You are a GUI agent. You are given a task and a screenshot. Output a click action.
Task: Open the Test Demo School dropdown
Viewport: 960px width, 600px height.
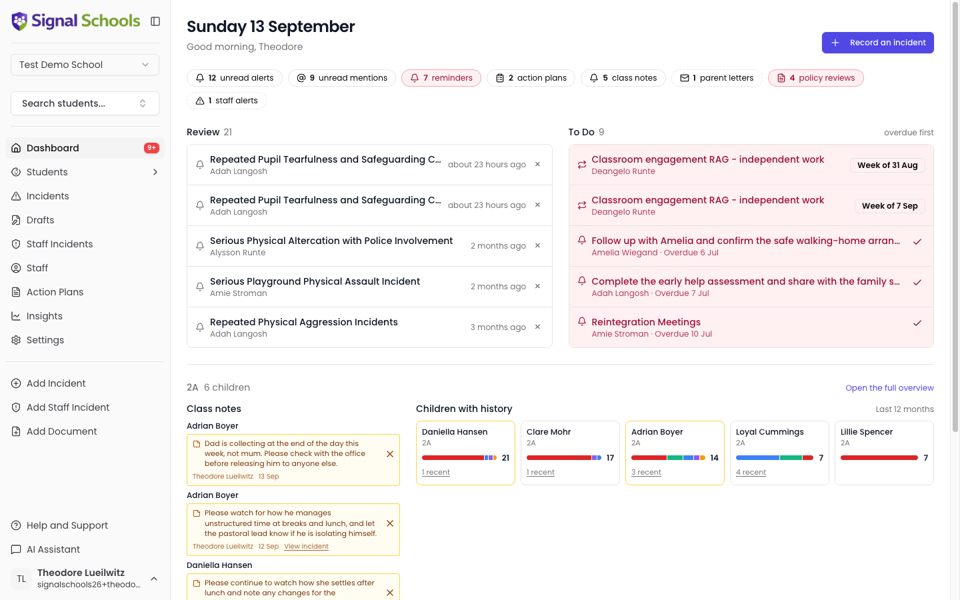coord(85,65)
